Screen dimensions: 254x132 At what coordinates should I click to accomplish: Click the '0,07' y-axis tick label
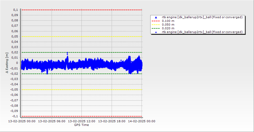point(15,26)
